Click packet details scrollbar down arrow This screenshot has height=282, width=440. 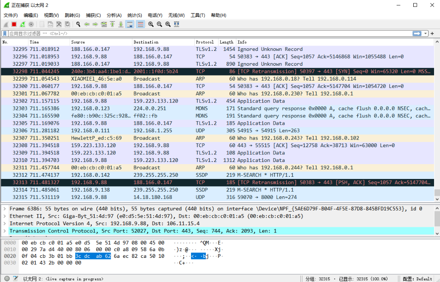click(437, 233)
